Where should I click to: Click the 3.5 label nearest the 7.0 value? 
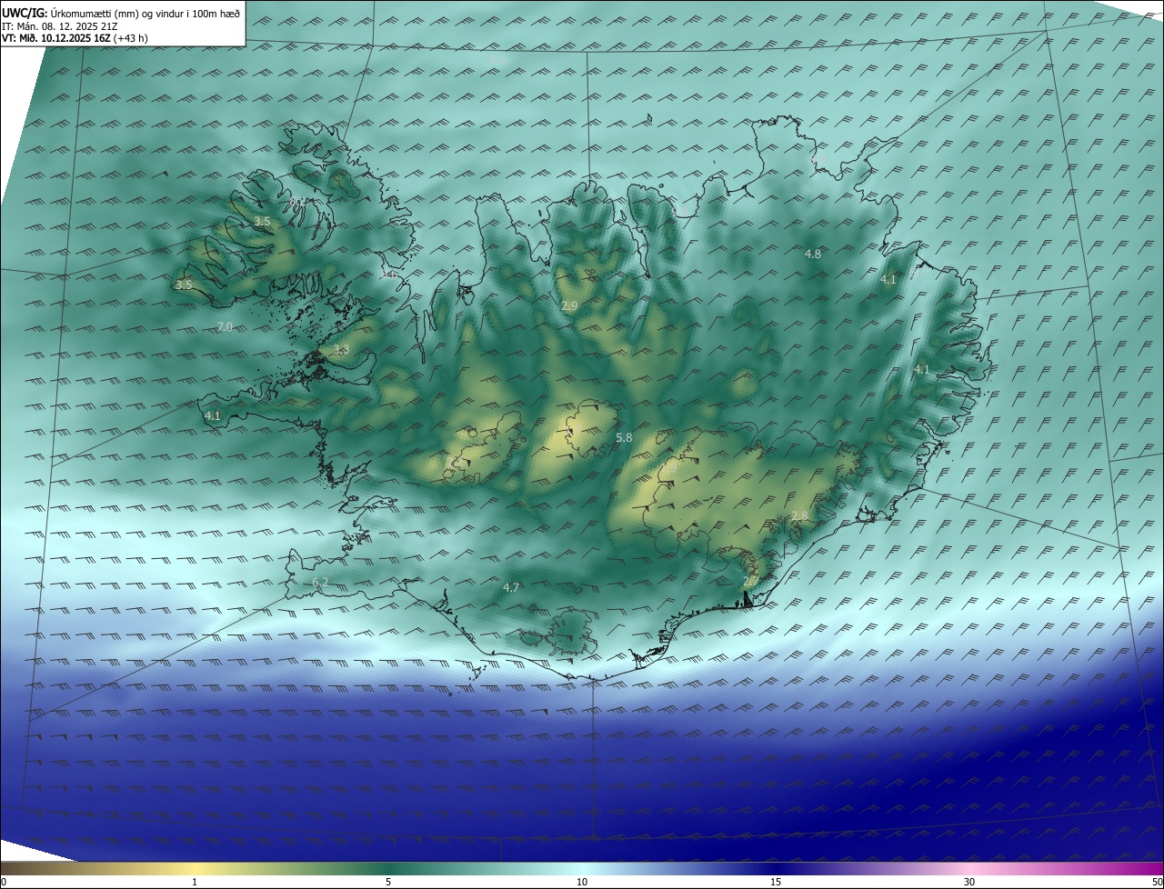(x=184, y=285)
